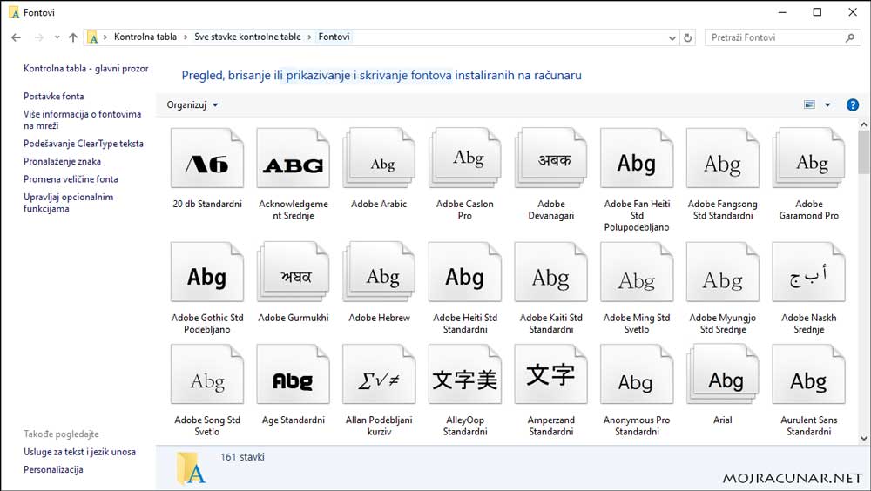Expand chevron after Kontrolna tabla breadcrumb
Screen dimensions: 871x491
(186, 37)
